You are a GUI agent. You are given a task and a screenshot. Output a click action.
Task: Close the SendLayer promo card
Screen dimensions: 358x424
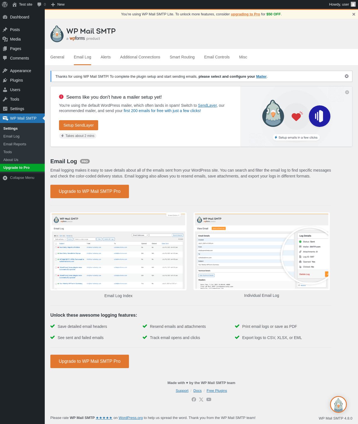347,92
